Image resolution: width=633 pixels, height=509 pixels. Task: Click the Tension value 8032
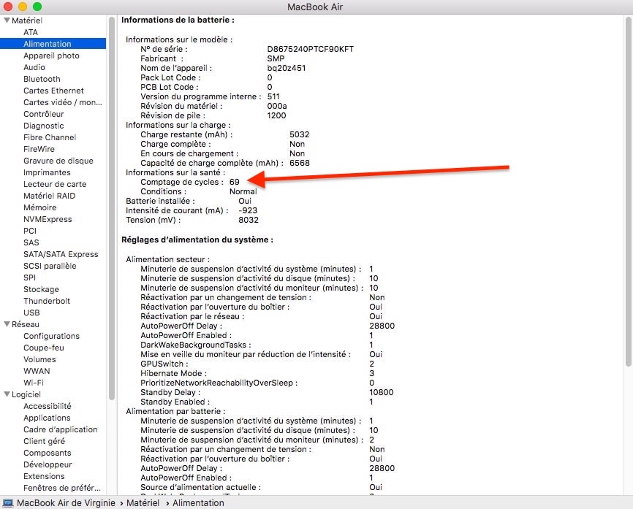[249, 221]
